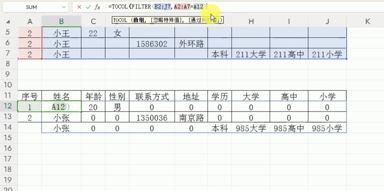Viewport: 384px width, 191px height.
Task: Select row 16 header
Action: (x=8, y=148)
